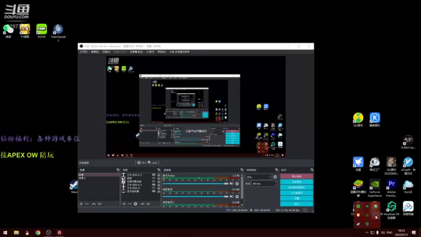Toggle visibility of 文本 (GDI+) 3 source
The height and width of the screenshot is (237, 421).
coord(154,175)
